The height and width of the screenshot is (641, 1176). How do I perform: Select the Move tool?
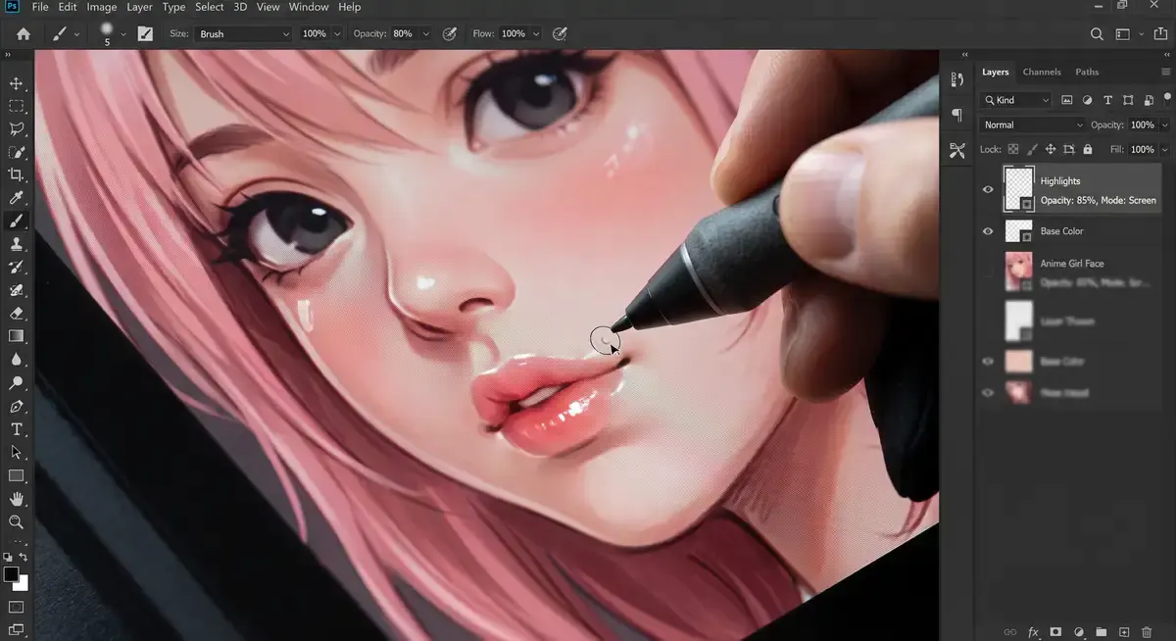click(17, 83)
